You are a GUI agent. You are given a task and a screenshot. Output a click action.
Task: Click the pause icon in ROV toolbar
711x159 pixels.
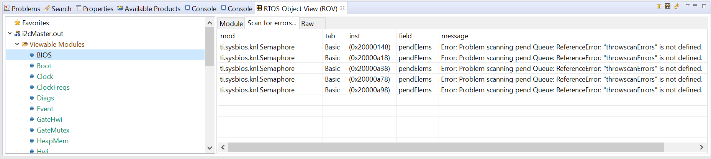click(x=659, y=6)
